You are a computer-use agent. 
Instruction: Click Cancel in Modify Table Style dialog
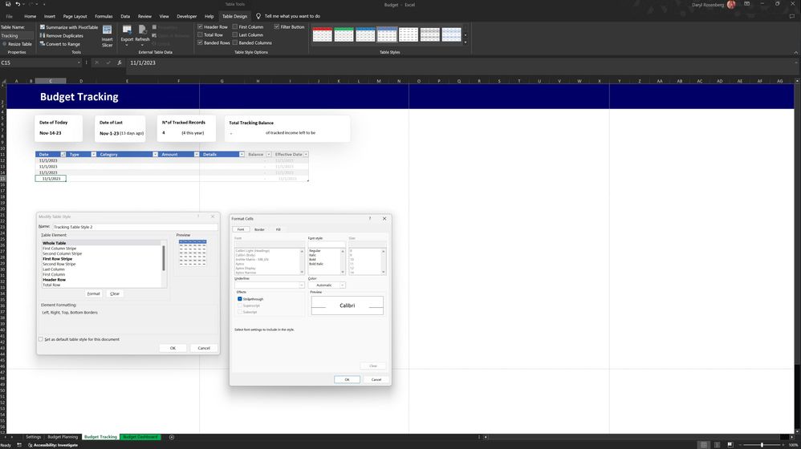click(204, 348)
